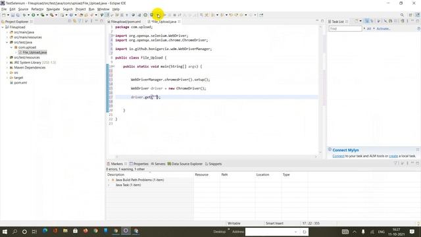
Task: Minimize the editor area
Action: pyautogui.click(x=317, y=21)
